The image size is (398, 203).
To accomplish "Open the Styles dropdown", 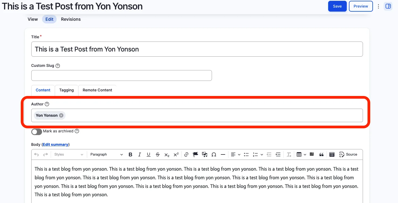I will click(68, 154).
